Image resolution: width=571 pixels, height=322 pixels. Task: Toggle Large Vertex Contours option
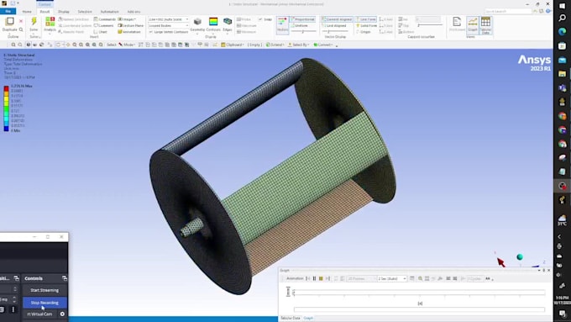coord(169,32)
